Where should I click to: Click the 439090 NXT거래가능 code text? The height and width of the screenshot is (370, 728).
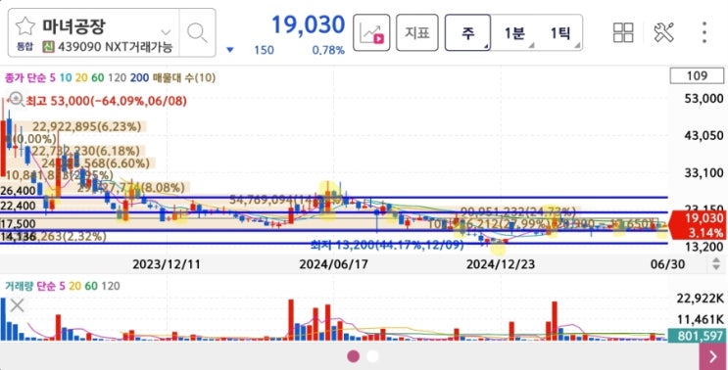pos(115,47)
